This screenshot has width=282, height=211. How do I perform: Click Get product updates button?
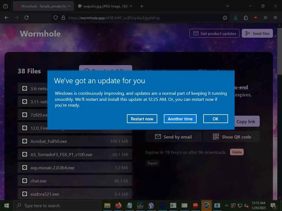tap(214, 33)
